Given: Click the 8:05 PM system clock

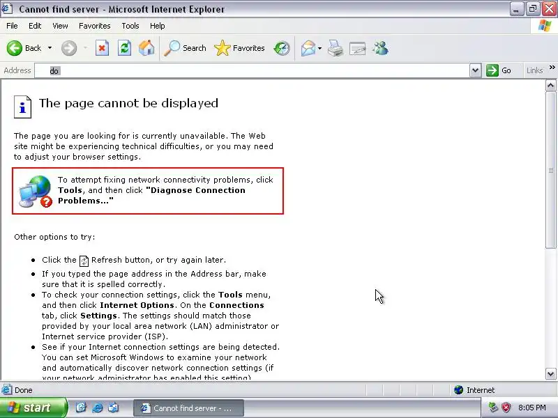Looking at the screenshot, I should pos(532,408).
